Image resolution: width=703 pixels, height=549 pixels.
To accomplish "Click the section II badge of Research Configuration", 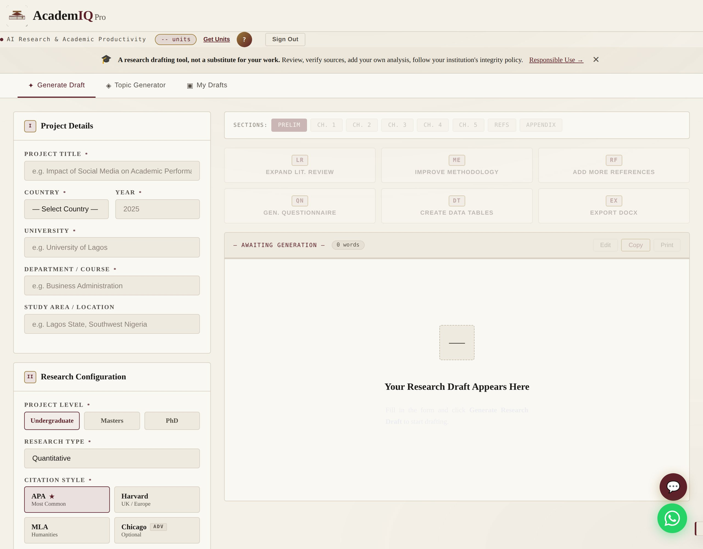I will pos(30,377).
